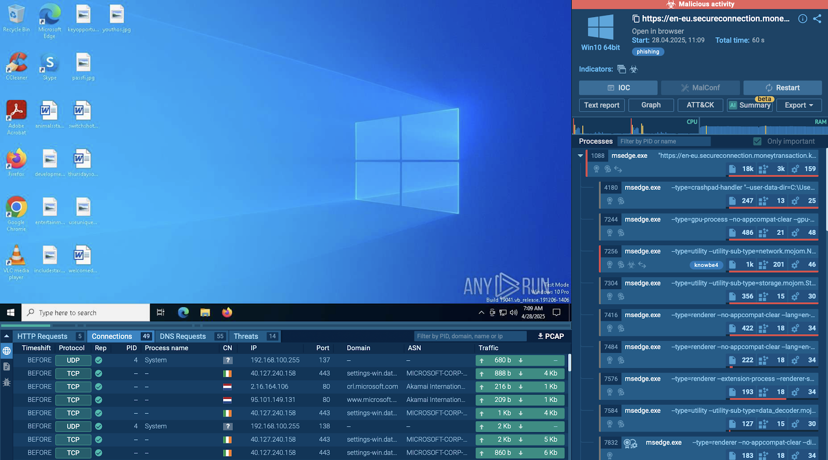Select process 7304 msedge.exe storage utility
Screen dimensions: 828x460
[708, 290]
